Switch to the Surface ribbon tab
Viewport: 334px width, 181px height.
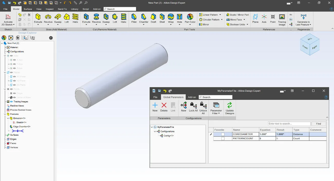[x=28, y=9]
